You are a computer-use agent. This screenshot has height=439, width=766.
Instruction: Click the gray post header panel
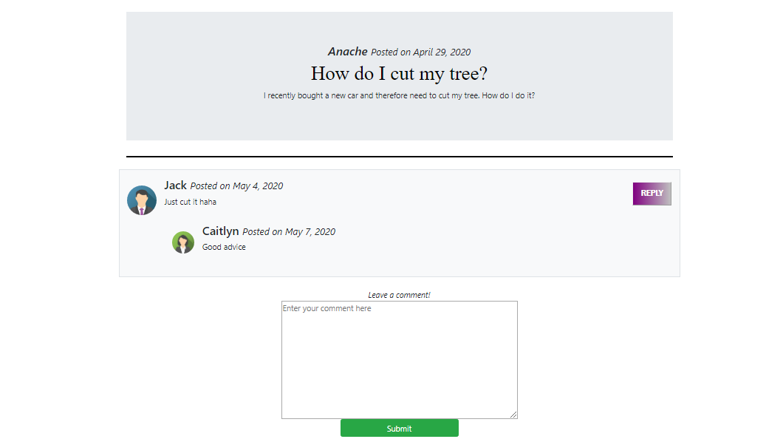[x=399, y=122]
